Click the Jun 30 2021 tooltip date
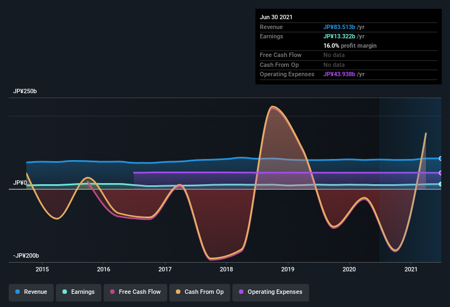 coord(276,17)
